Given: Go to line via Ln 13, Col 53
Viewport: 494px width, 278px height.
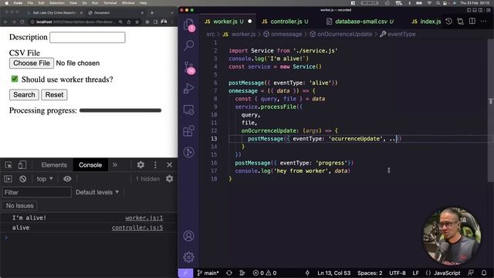Looking at the screenshot, I should point(333,273).
